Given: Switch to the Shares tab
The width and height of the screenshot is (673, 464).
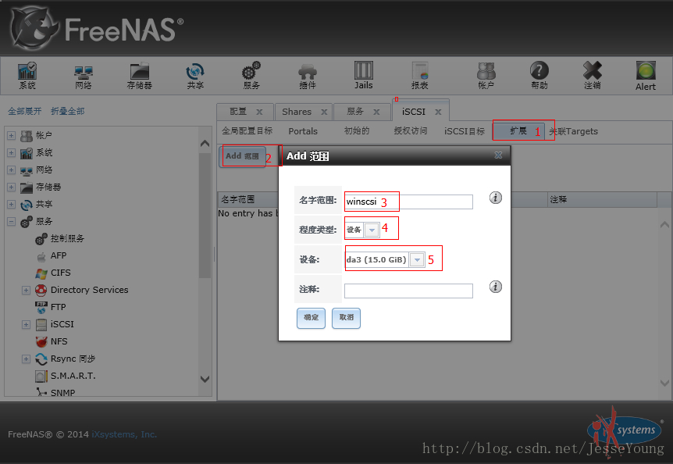Looking at the screenshot, I should [x=297, y=112].
